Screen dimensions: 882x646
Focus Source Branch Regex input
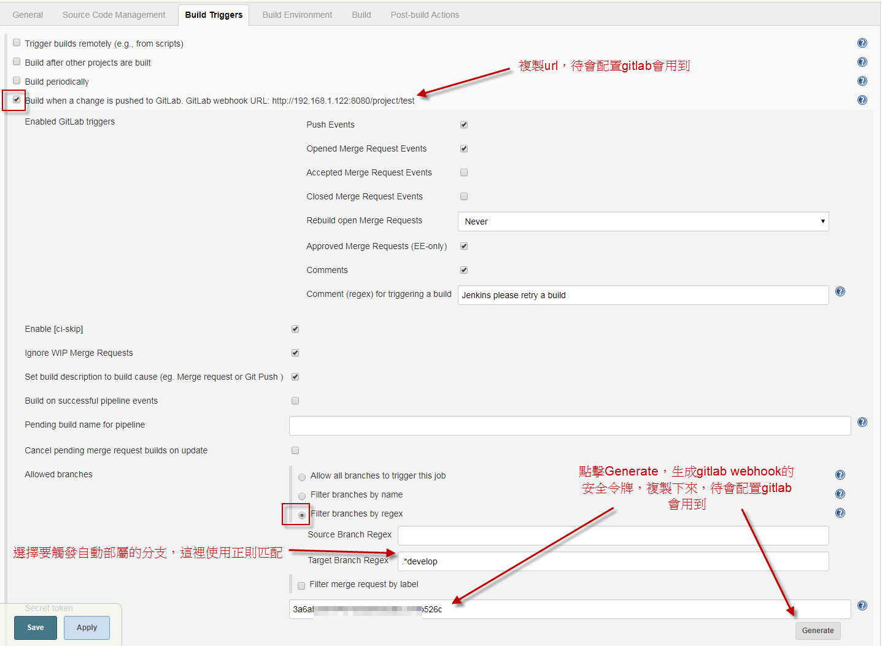point(613,536)
